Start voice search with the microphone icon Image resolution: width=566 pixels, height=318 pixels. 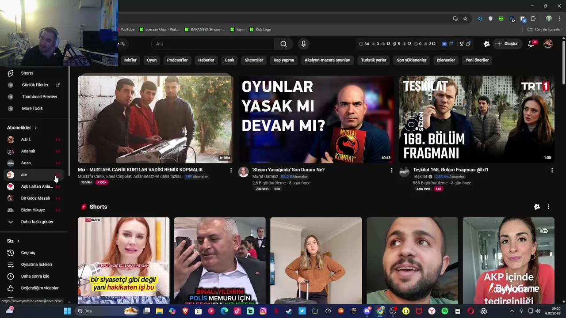[x=303, y=44]
